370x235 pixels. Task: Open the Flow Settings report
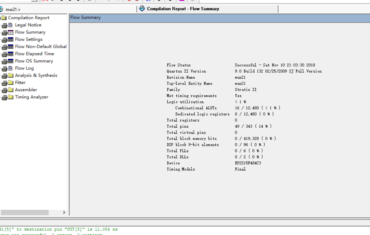click(x=29, y=39)
